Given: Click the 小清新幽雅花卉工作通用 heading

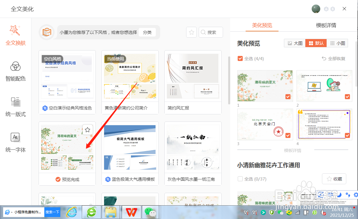Looking at the screenshot, I should tap(268, 165).
